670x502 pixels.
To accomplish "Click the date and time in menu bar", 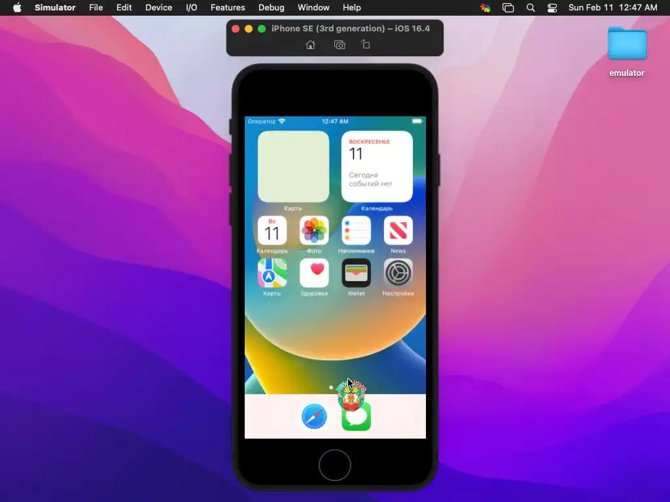I will coord(612,8).
